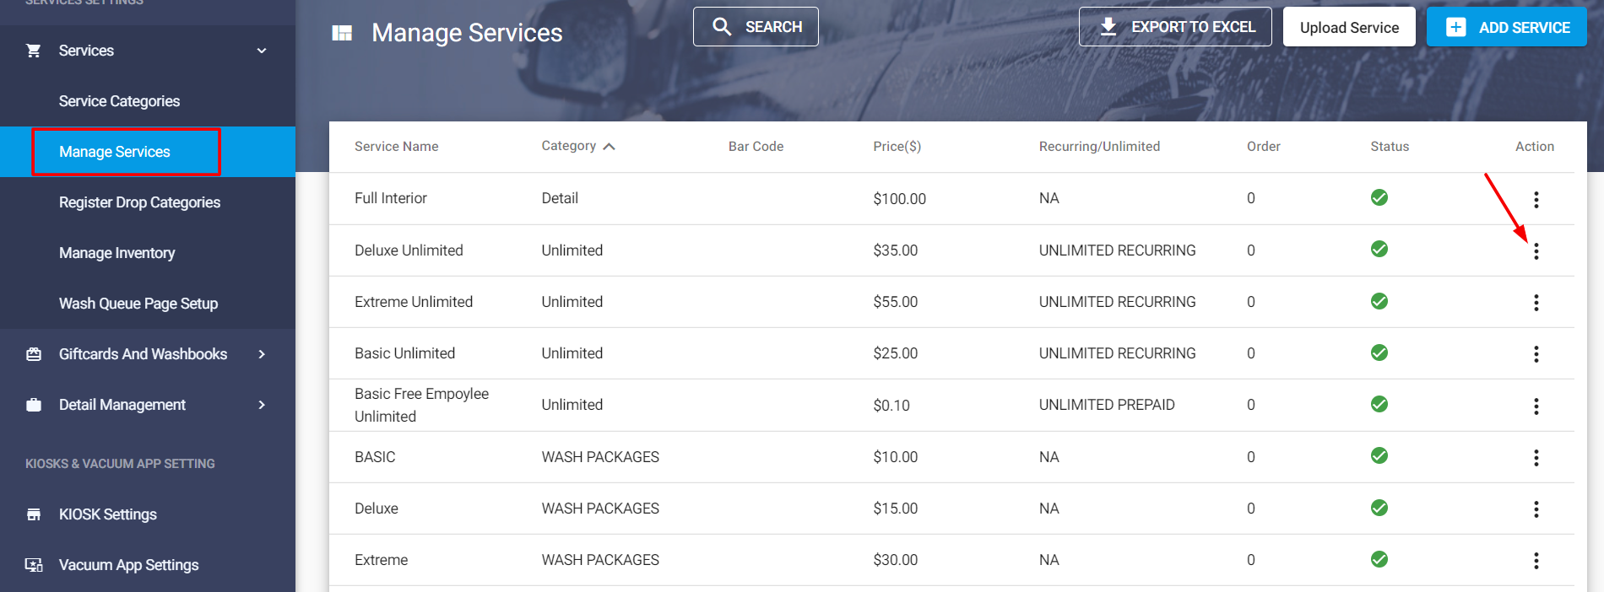Screen dimensions: 1604x592
Task: Click the EXPORT TO EXCEL button
Action: [x=1175, y=27]
